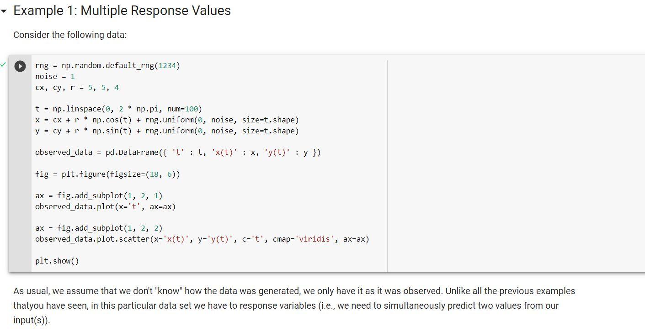Place cursor on the noise = 1 line
This screenshot has width=645, height=332.
coord(55,76)
